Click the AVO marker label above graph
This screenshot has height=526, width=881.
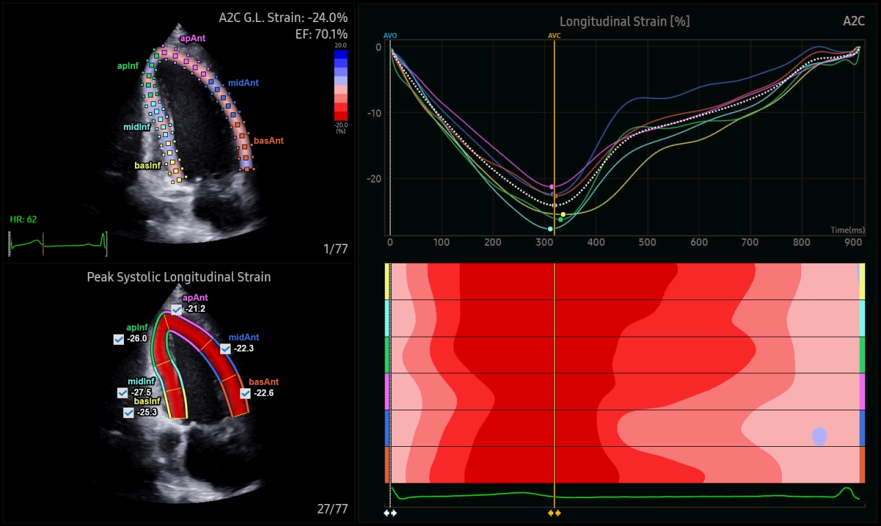[390, 36]
